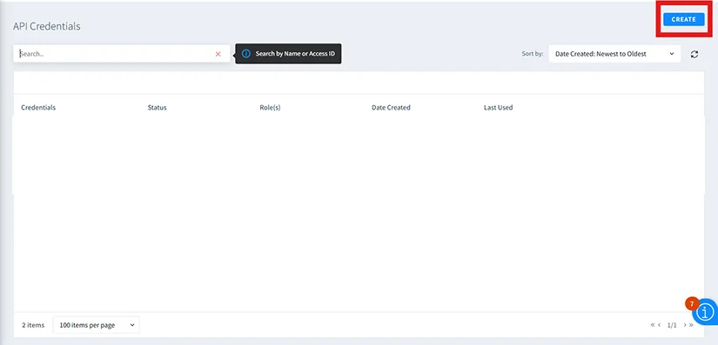Go to the first page arrow
Image resolution: width=718 pixels, height=345 pixels.
(x=653, y=325)
